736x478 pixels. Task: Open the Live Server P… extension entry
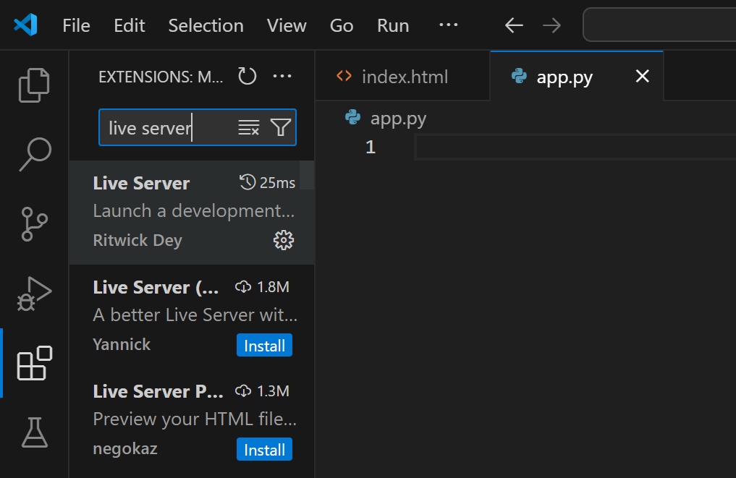pos(192,421)
